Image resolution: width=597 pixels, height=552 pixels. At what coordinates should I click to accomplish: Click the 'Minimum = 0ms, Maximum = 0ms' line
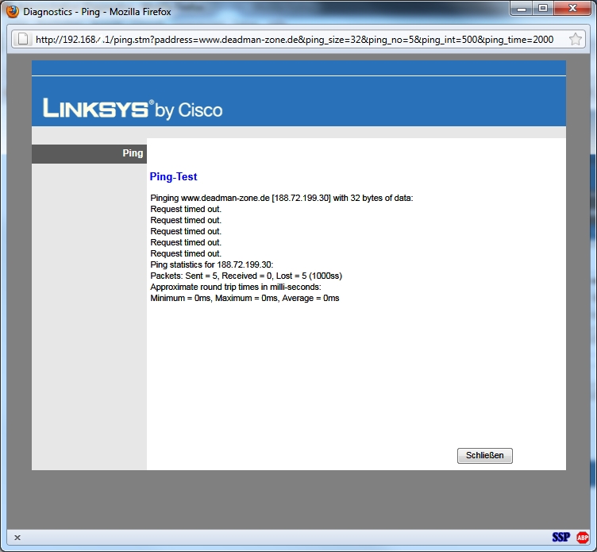tap(245, 299)
